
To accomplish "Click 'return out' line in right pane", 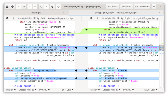I will (x=105, y=40).
